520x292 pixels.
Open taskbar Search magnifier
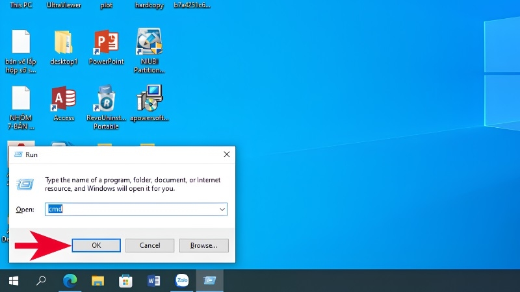(41, 281)
